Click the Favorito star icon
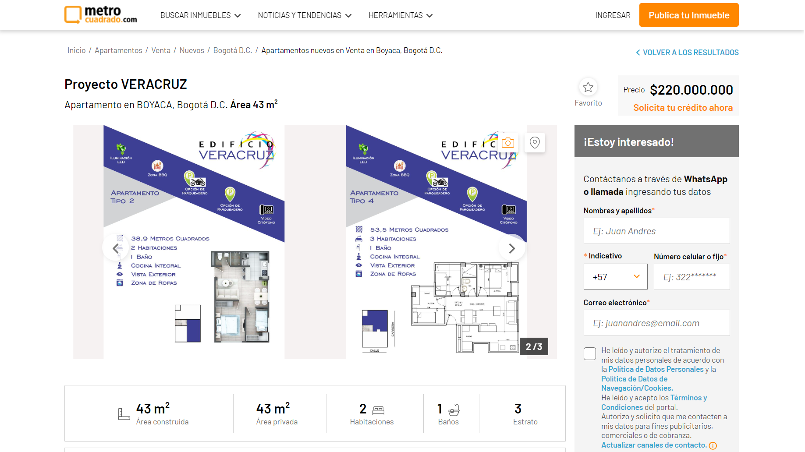Viewport: 805px width, 452px height. tap(588, 87)
